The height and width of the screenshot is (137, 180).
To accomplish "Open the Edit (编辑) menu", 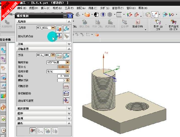I will point(22,8).
